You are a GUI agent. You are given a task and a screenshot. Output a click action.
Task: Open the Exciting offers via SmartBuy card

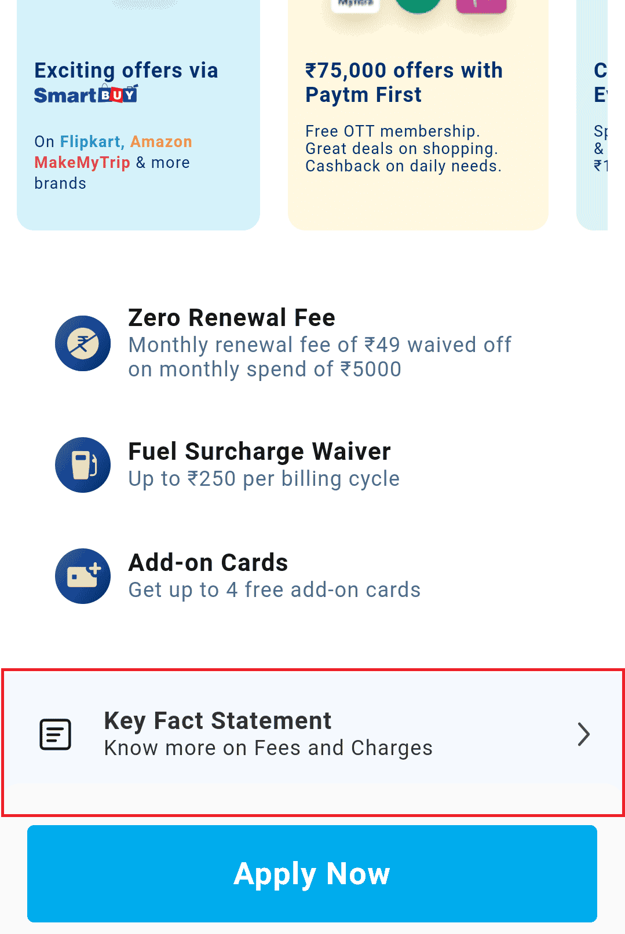click(138, 115)
